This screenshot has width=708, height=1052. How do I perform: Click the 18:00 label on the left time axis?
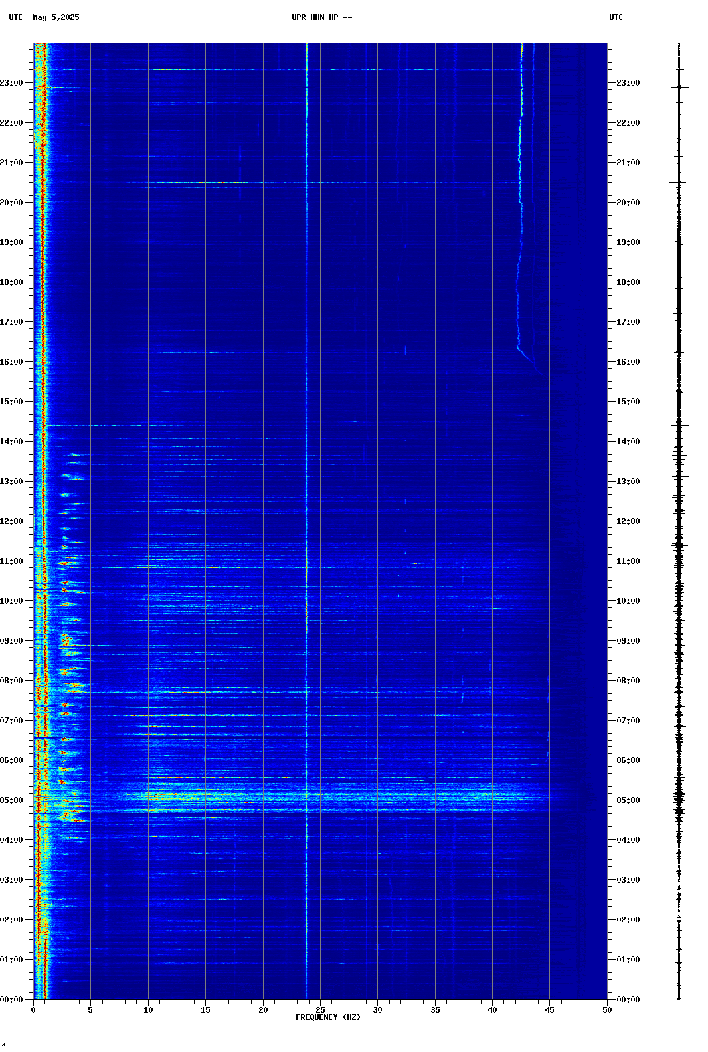11,282
